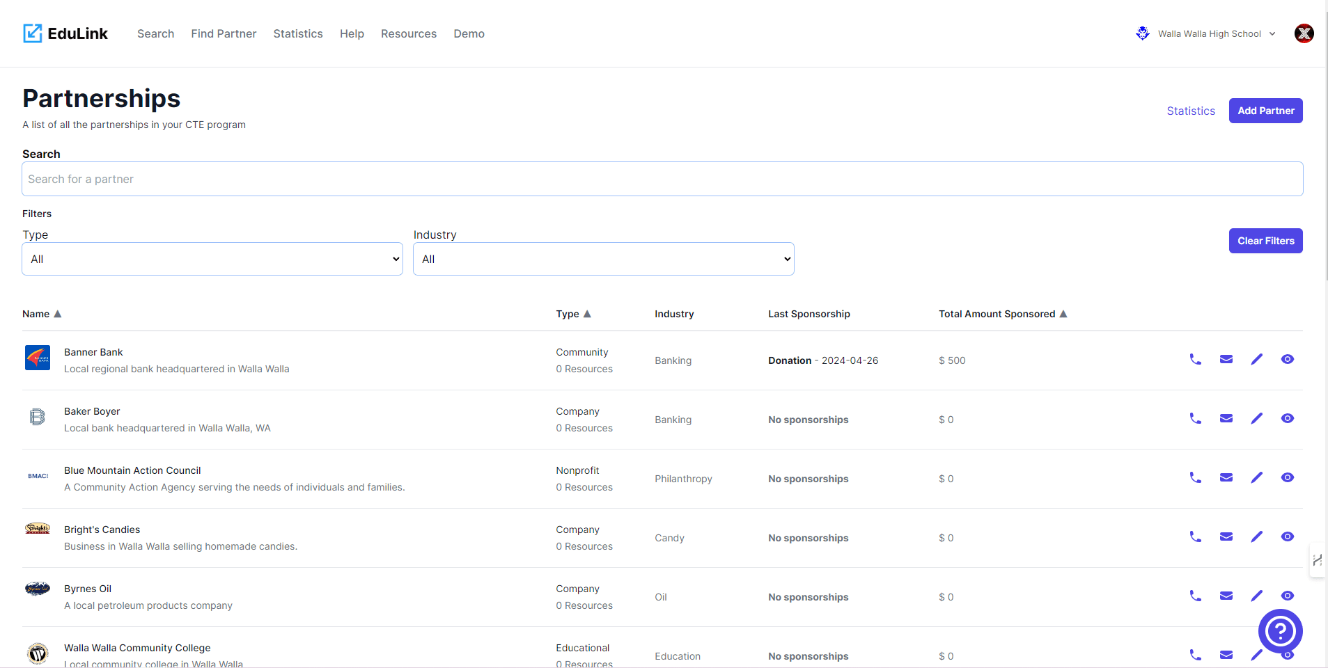Toggle the eye icon for Bright's Candies

(1287, 537)
